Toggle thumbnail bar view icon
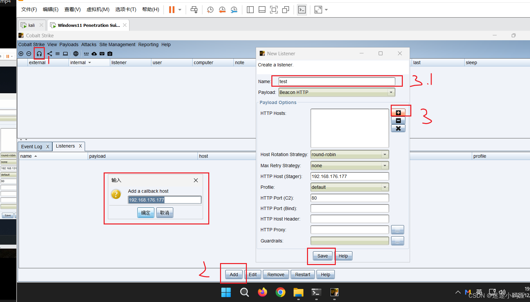The width and height of the screenshot is (530, 302). pyautogui.click(x=262, y=10)
